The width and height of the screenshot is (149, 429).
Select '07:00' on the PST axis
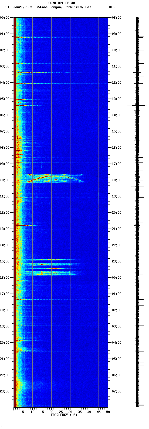coord(5,131)
